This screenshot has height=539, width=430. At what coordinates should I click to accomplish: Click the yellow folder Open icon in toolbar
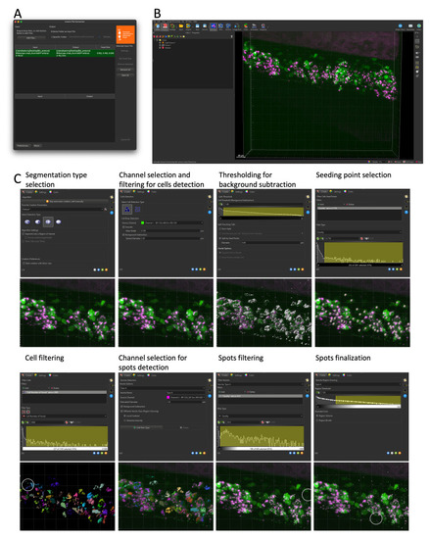click(x=181, y=26)
